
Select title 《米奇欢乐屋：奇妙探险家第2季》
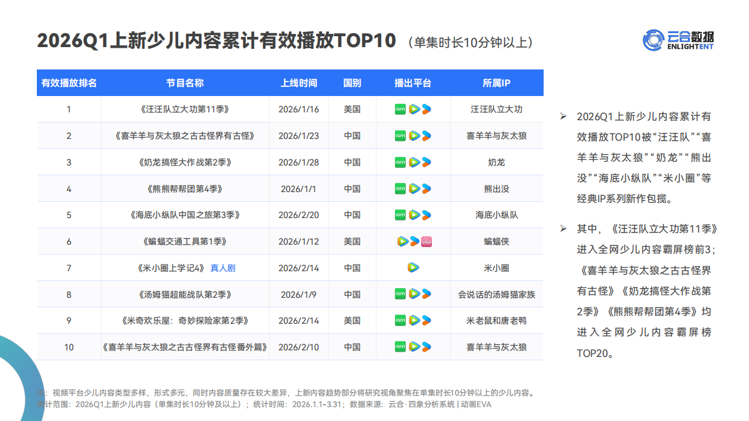184,321
